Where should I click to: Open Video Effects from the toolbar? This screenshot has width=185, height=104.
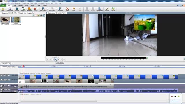pos(43,9)
